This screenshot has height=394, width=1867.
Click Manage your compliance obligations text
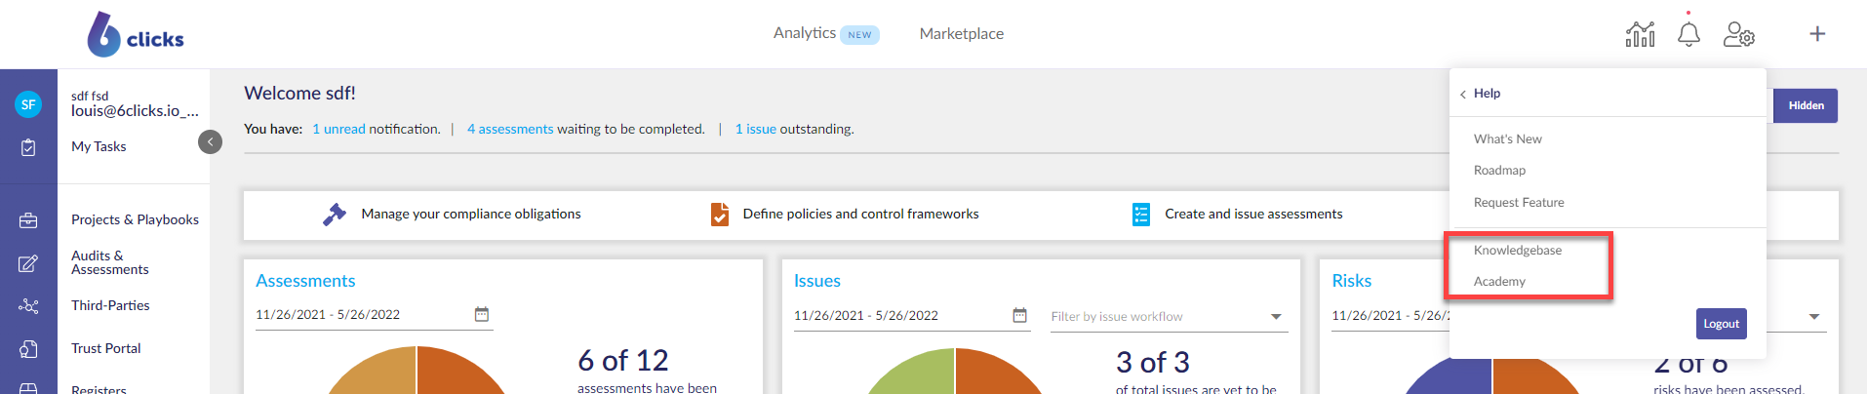(471, 214)
